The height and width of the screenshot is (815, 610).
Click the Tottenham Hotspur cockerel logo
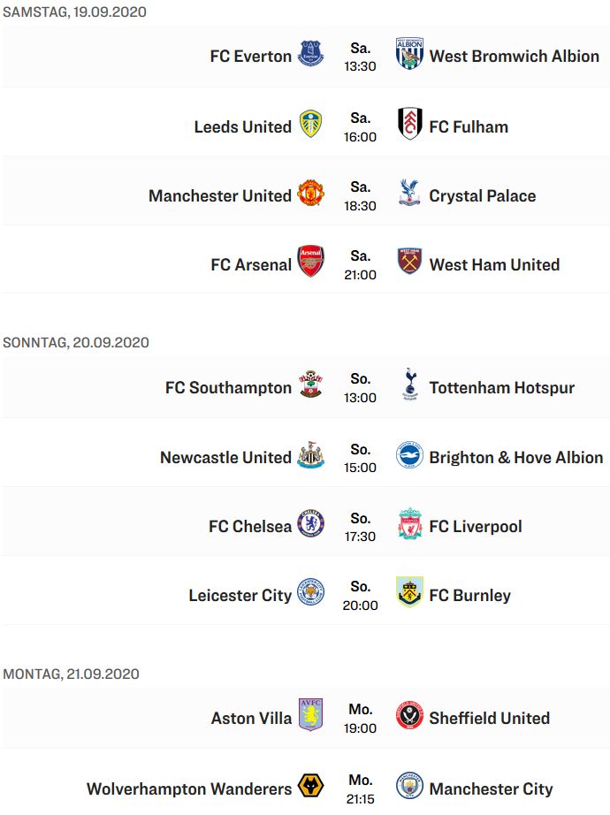[x=409, y=385]
